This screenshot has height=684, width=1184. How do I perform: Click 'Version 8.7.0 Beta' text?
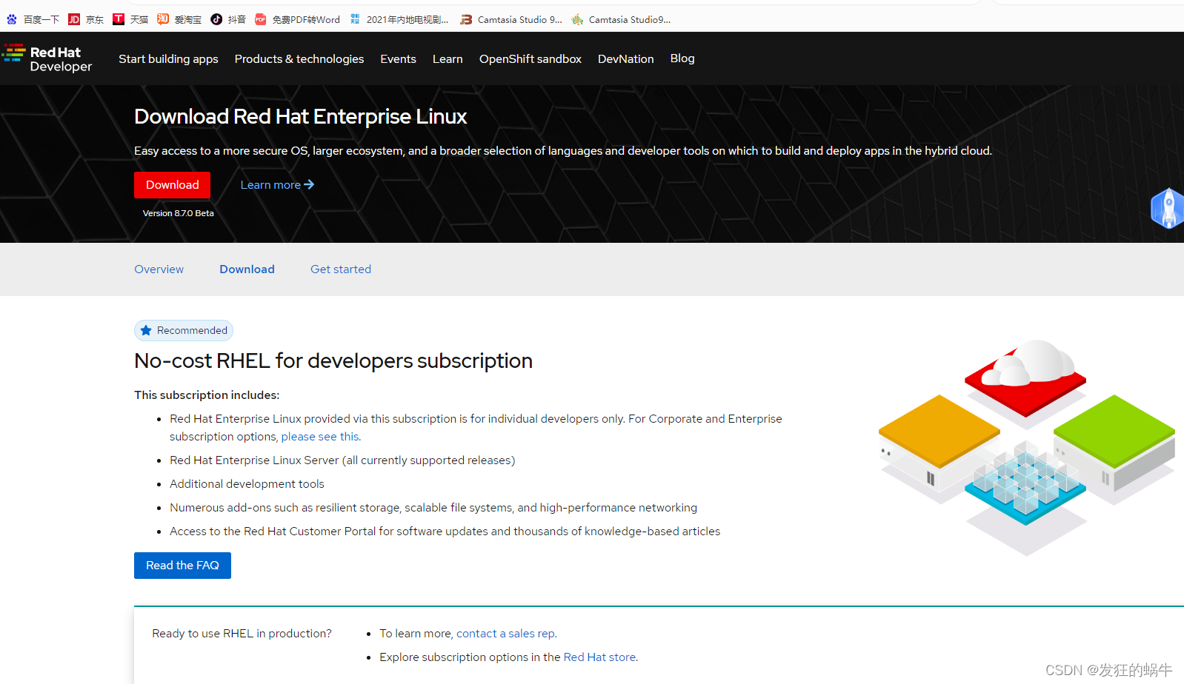click(178, 213)
